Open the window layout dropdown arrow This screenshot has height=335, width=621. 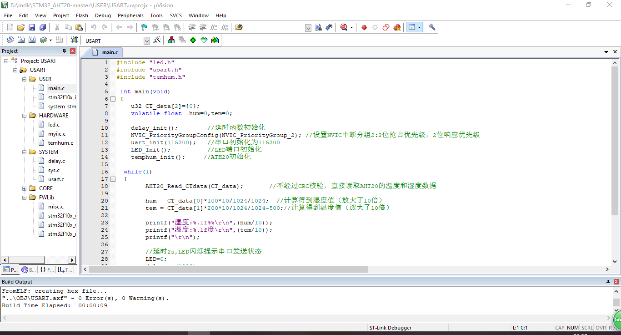pyautogui.click(x=420, y=27)
